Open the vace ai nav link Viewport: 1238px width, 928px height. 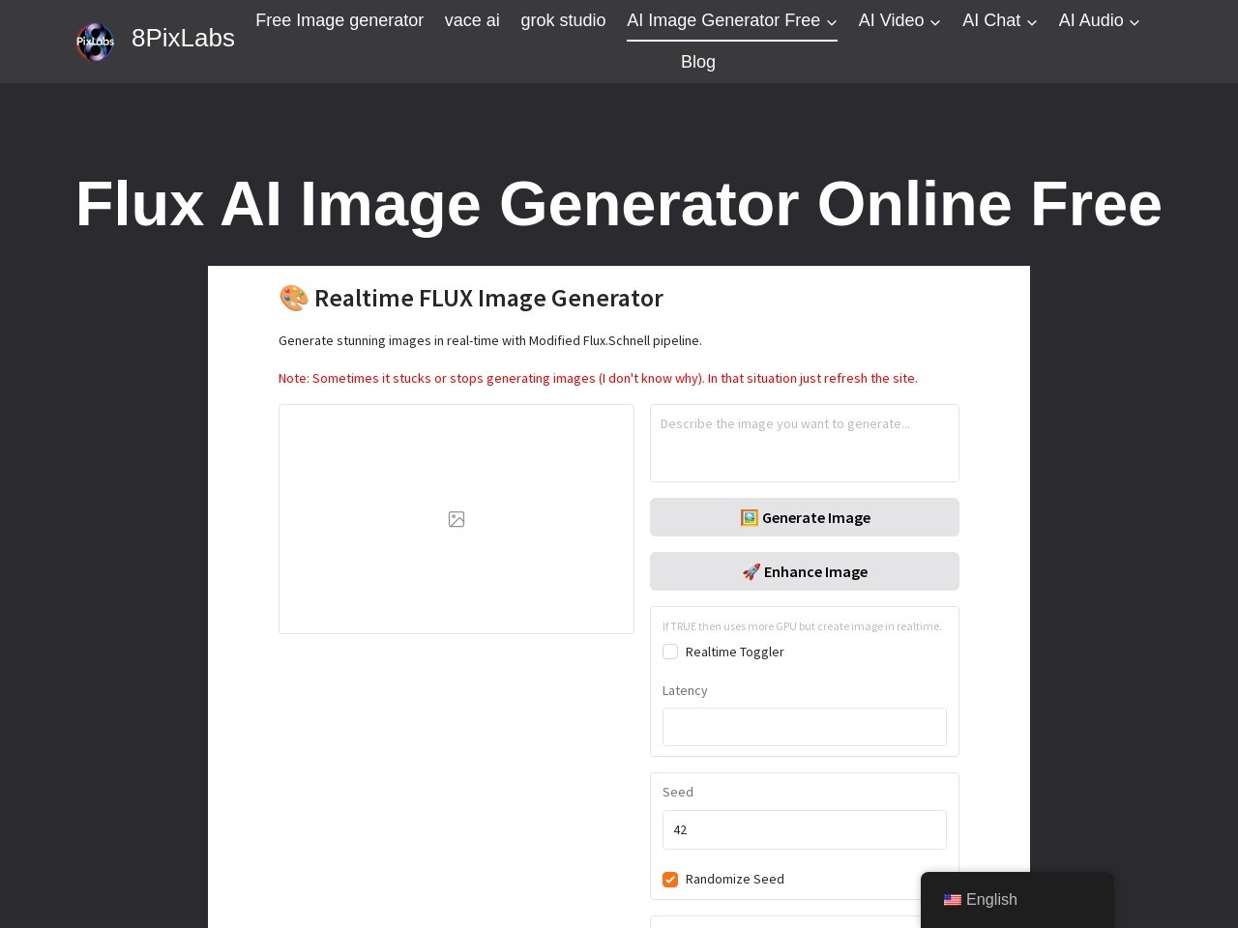[472, 20]
